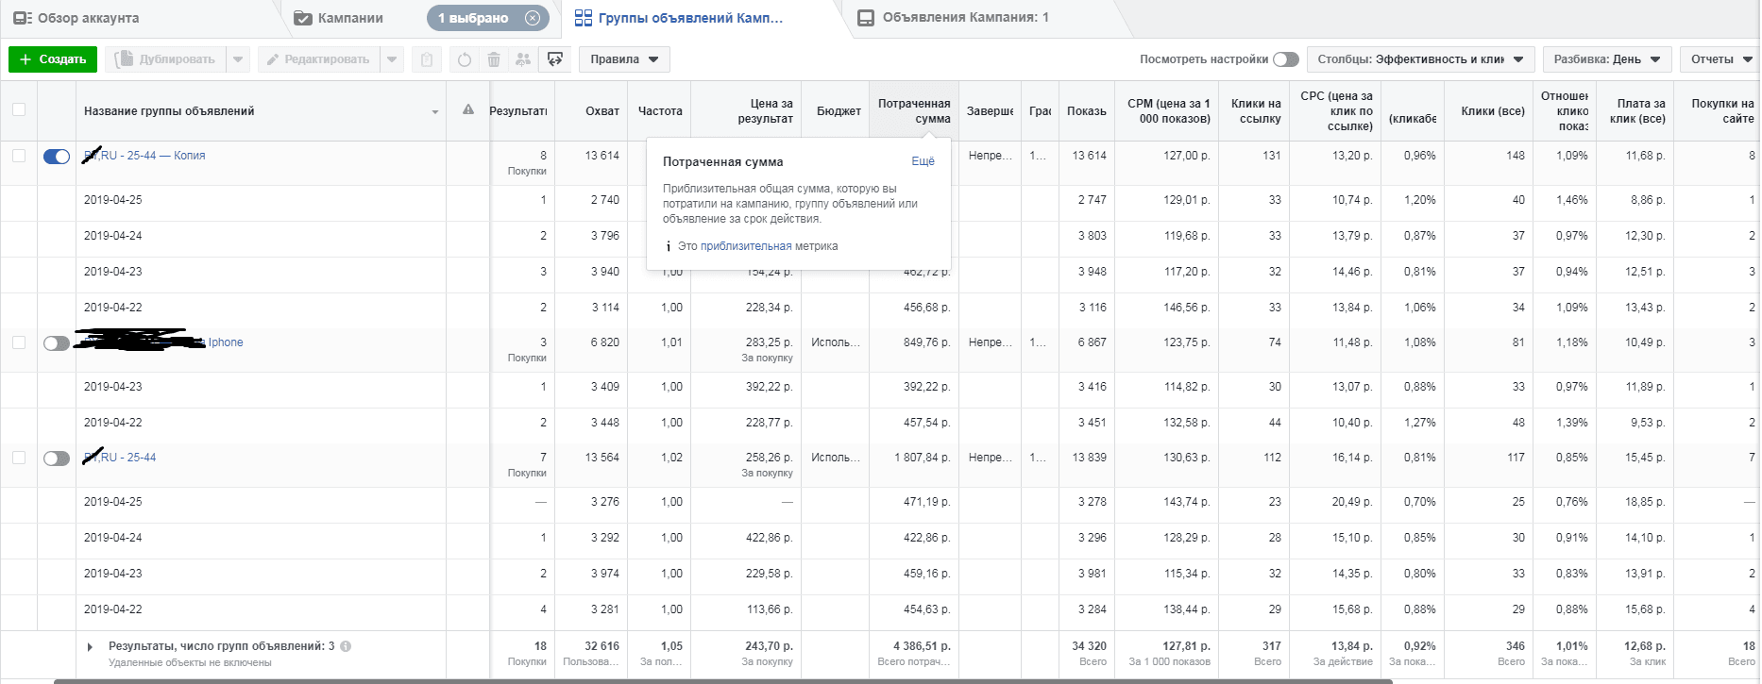
Task: Open the Дублировать dropdown arrow
Action: [238, 59]
